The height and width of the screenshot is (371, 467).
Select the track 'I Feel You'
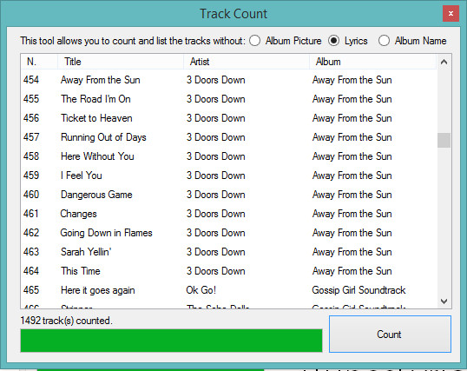(82, 176)
